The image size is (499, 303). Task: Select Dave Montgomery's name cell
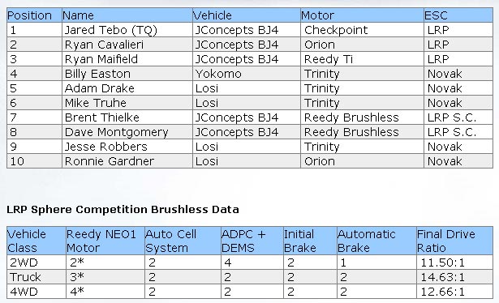coord(127,132)
